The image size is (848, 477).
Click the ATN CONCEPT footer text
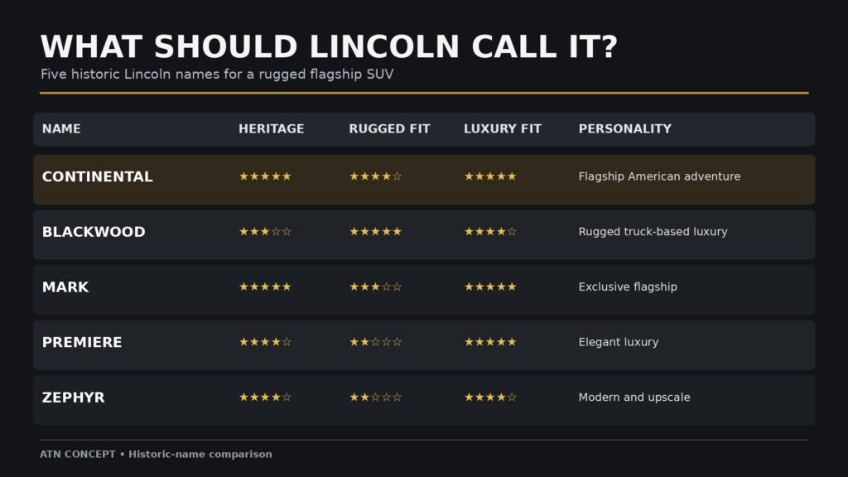pyautogui.click(x=156, y=455)
